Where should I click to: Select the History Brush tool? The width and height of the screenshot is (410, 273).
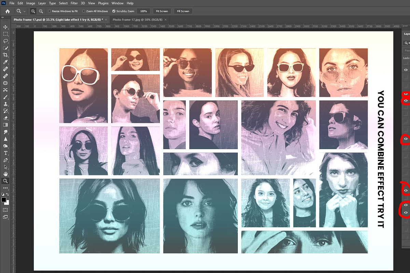(x=5, y=111)
